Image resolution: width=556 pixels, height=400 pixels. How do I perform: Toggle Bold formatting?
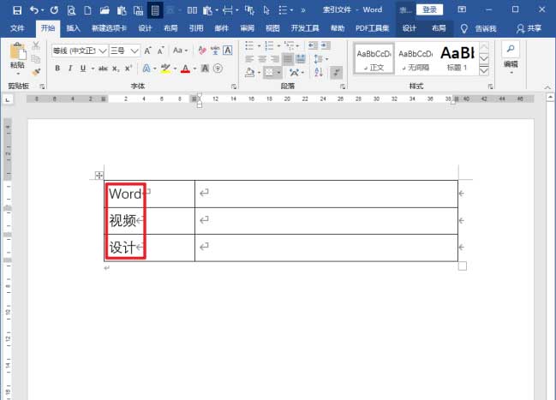coord(57,69)
